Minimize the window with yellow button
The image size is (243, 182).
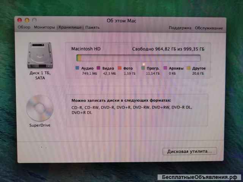[27, 20]
